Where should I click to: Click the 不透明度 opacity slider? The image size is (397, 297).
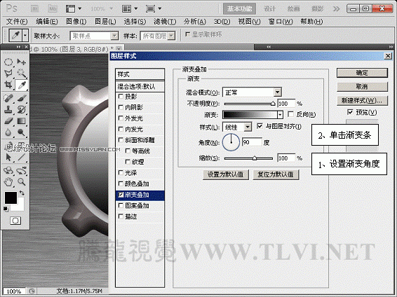[x=249, y=104]
